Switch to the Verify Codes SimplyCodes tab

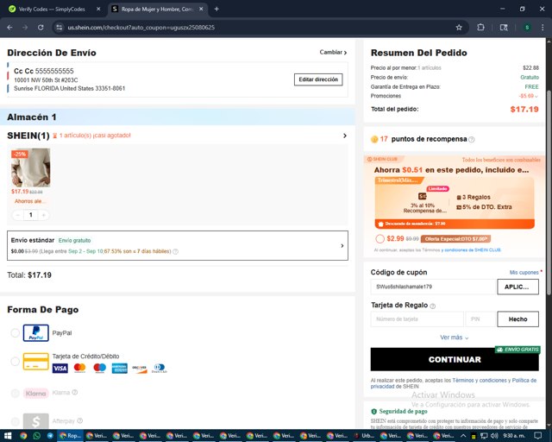(53, 9)
